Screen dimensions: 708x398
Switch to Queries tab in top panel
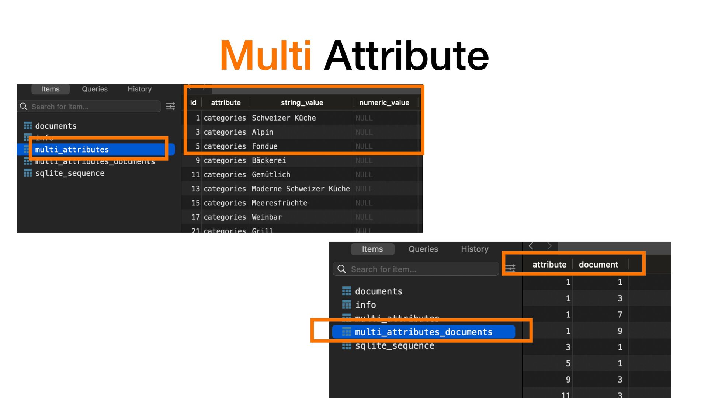[x=95, y=89]
